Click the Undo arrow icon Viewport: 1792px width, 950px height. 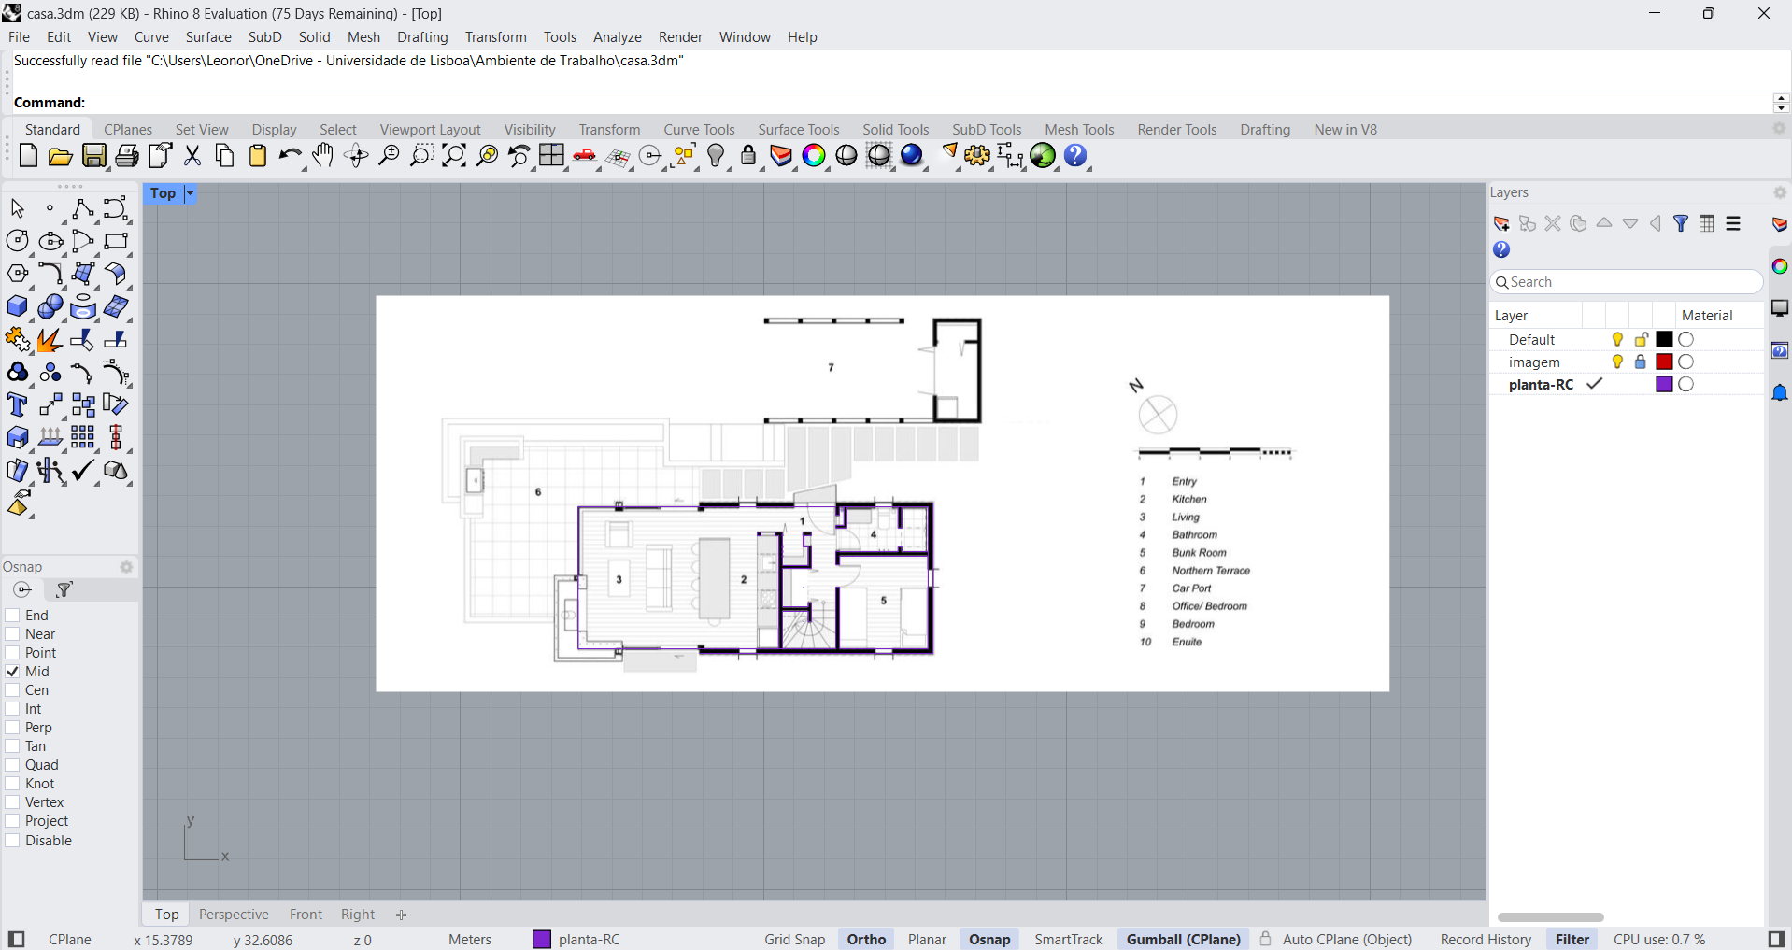click(x=290, y=156)
